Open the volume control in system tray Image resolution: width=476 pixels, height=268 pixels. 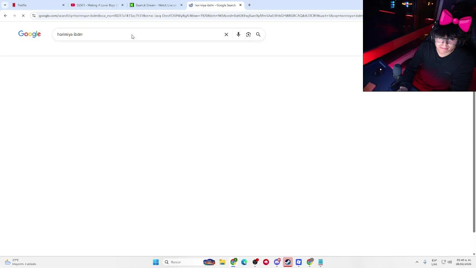[450, 262]
